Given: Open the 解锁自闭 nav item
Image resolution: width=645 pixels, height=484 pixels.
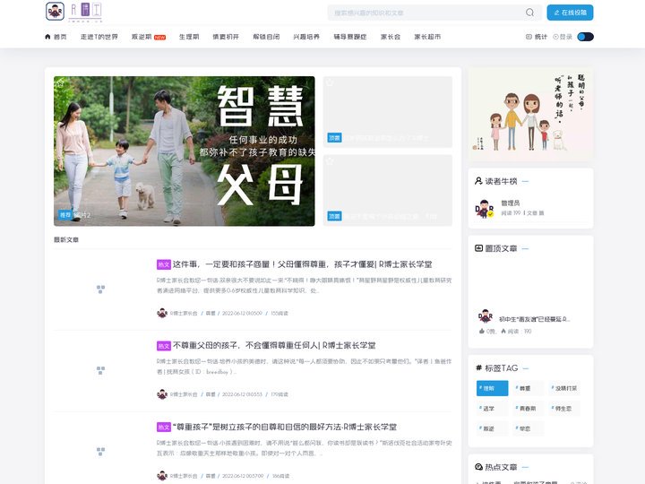Looking at the screenshot, I should tap(266, 37).
